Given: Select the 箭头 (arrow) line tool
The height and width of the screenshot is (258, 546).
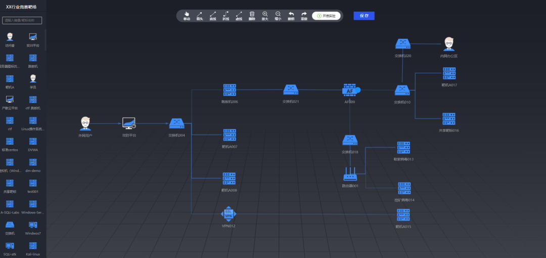Looking at the screenshot, I should [x=200, y=15].
